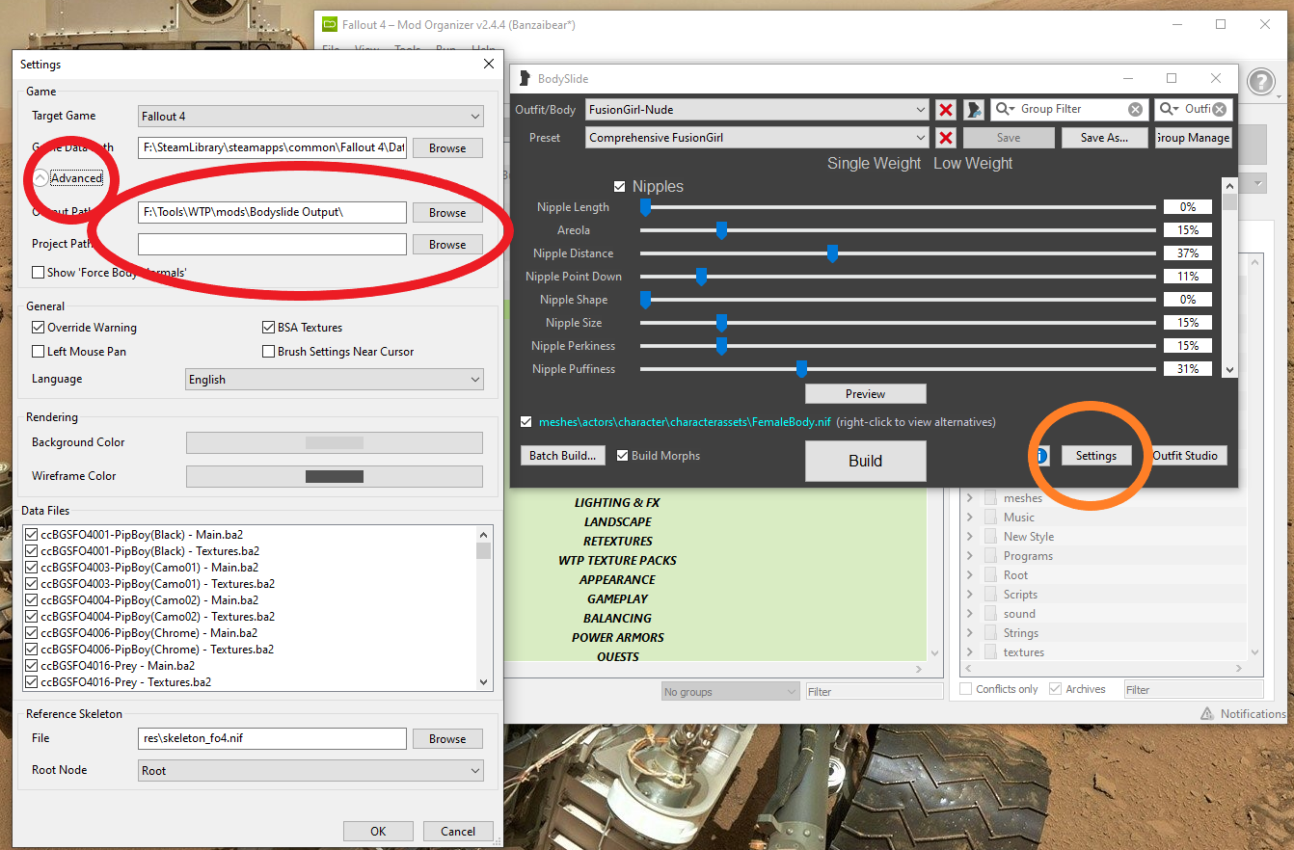
Task: Click Browse next to Output Path
Action: point(447,213)
